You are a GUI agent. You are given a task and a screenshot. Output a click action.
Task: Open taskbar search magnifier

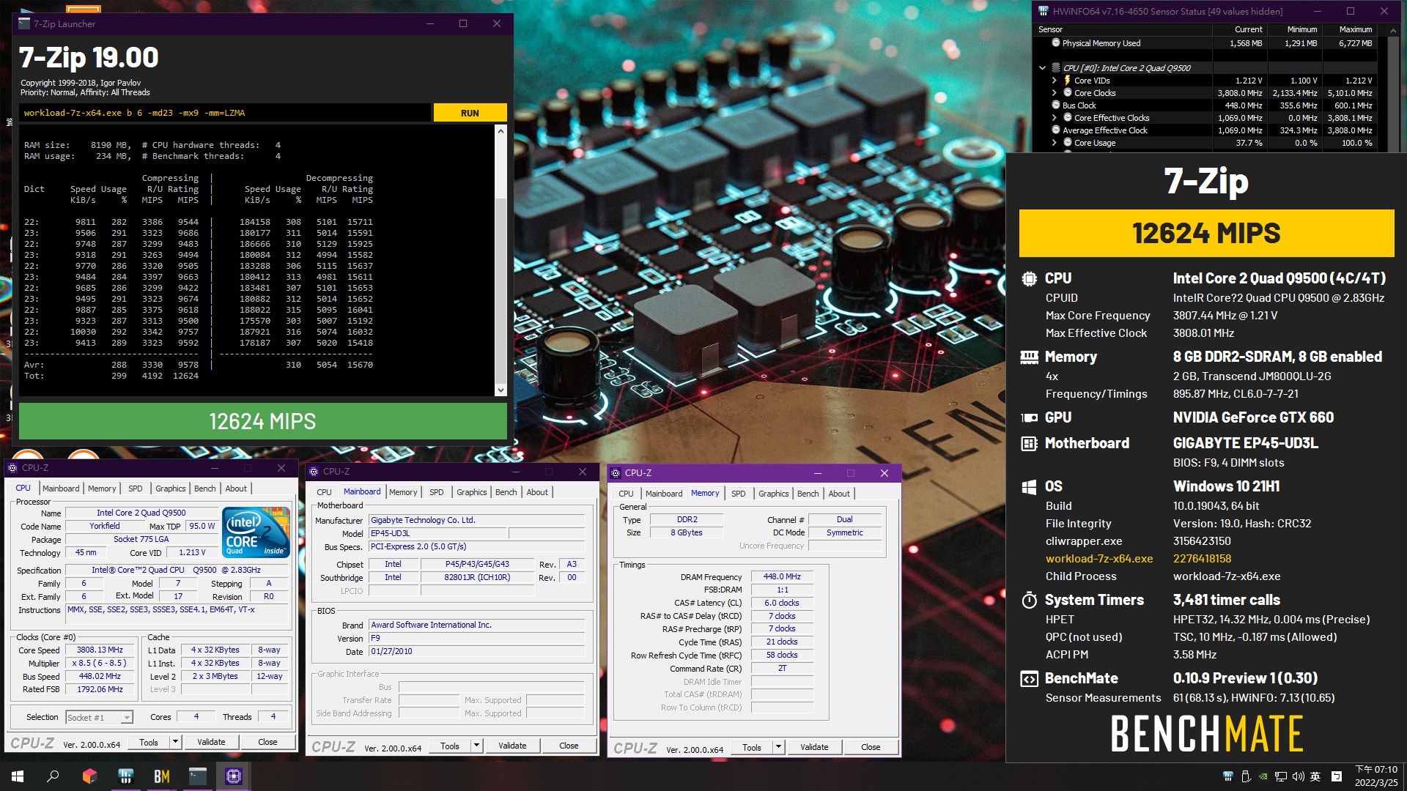pos(53,776)
